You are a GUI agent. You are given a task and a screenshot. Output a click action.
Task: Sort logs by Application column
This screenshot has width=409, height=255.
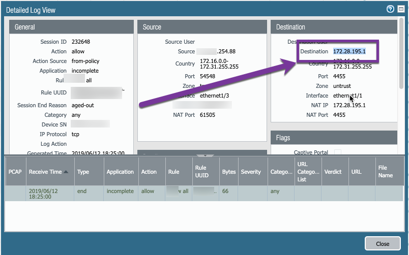[x=120, y=172]
